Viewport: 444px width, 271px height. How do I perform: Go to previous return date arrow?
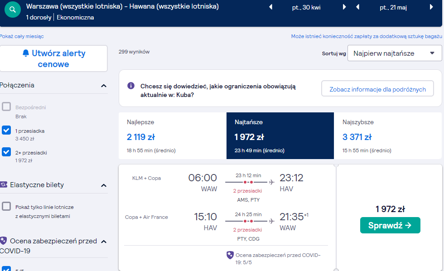coord(357,7)
